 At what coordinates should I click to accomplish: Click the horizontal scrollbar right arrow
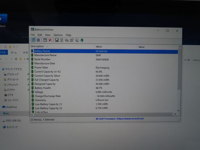tap(175, 114)
